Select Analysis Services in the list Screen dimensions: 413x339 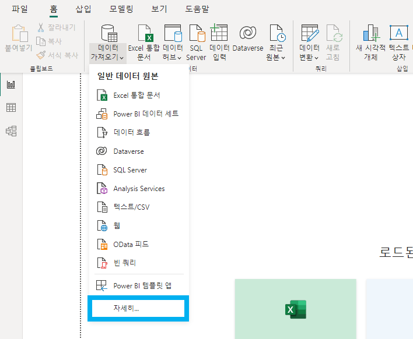pos(139,189)
